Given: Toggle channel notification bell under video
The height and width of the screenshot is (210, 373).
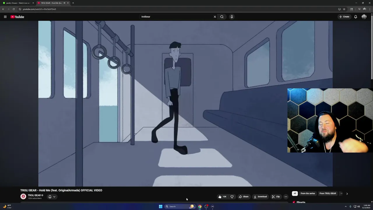Looking at the screenshot, I should (50, 197).
